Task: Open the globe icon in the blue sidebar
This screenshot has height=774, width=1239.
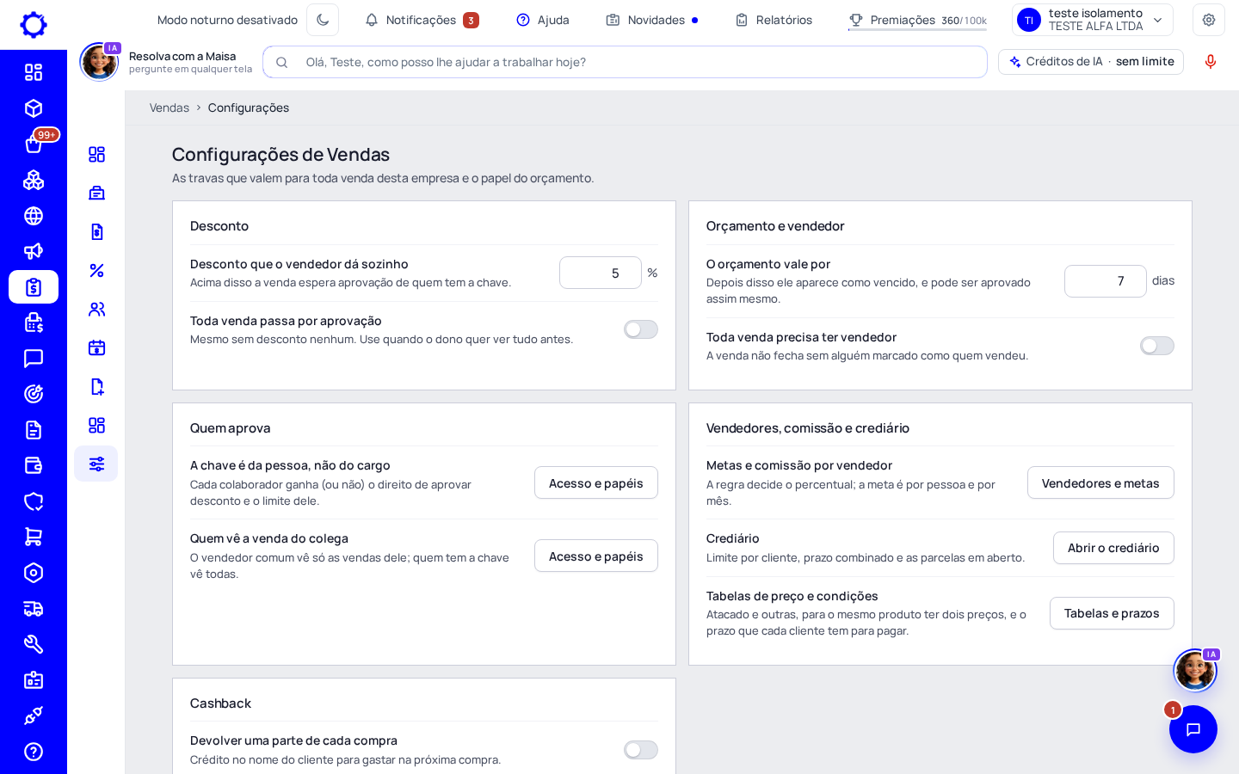Action: (34, 216)
